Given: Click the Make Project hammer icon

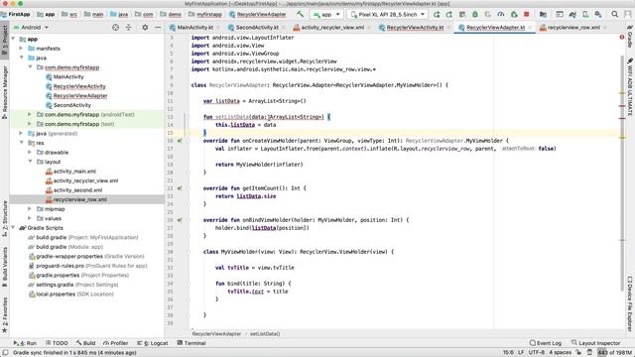Looking at the screenshot, I should [300, 14].
